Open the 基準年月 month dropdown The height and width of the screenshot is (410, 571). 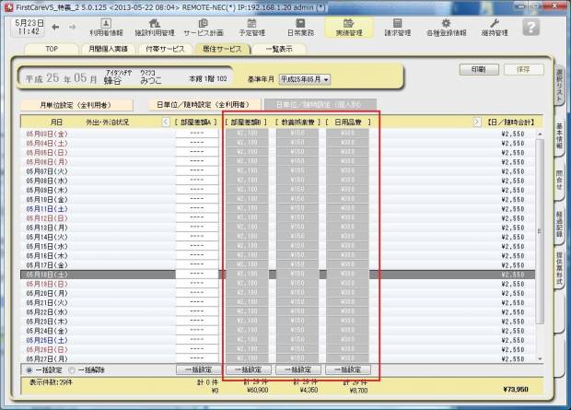pos(304,80)
